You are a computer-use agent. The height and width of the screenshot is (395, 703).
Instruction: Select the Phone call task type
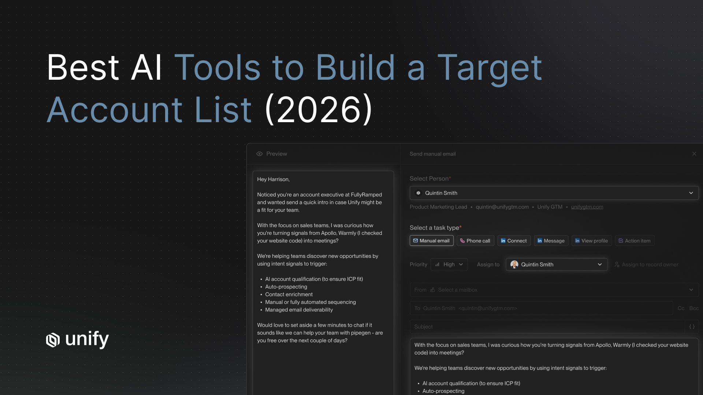[475, 241]
